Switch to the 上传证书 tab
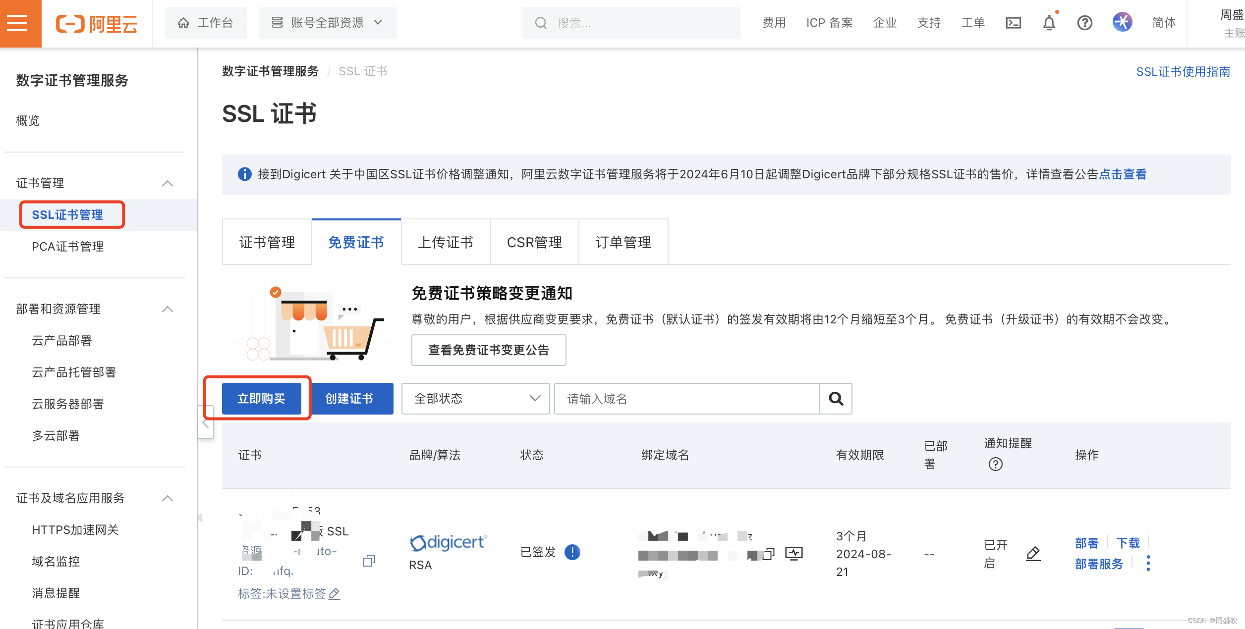This screenshot has height=629, width=1245. [x=445, y=242]
